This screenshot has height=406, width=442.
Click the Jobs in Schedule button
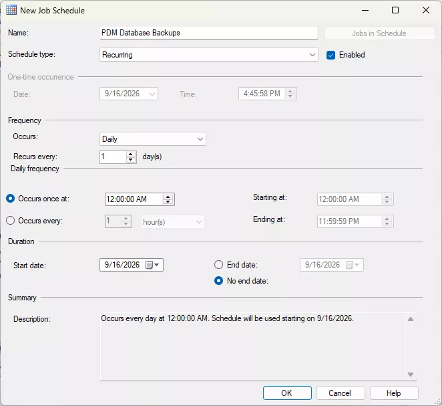[380, 33]
